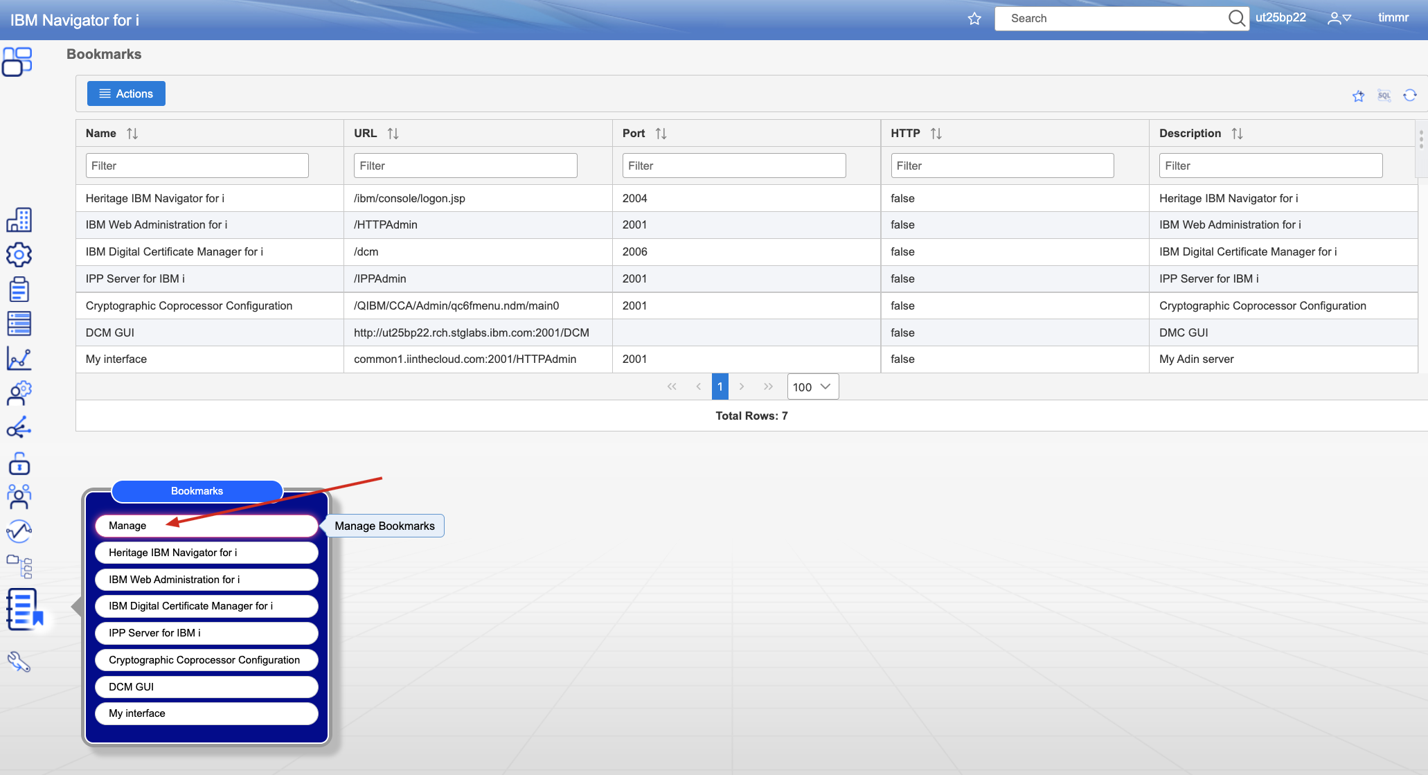This screenshot has width=1428, height=775.
Task: Open the dashboard icon in the sidebar
Action: (x=17, y=62)
